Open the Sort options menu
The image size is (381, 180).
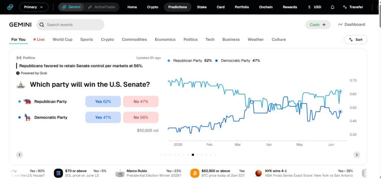pos(355,39)
